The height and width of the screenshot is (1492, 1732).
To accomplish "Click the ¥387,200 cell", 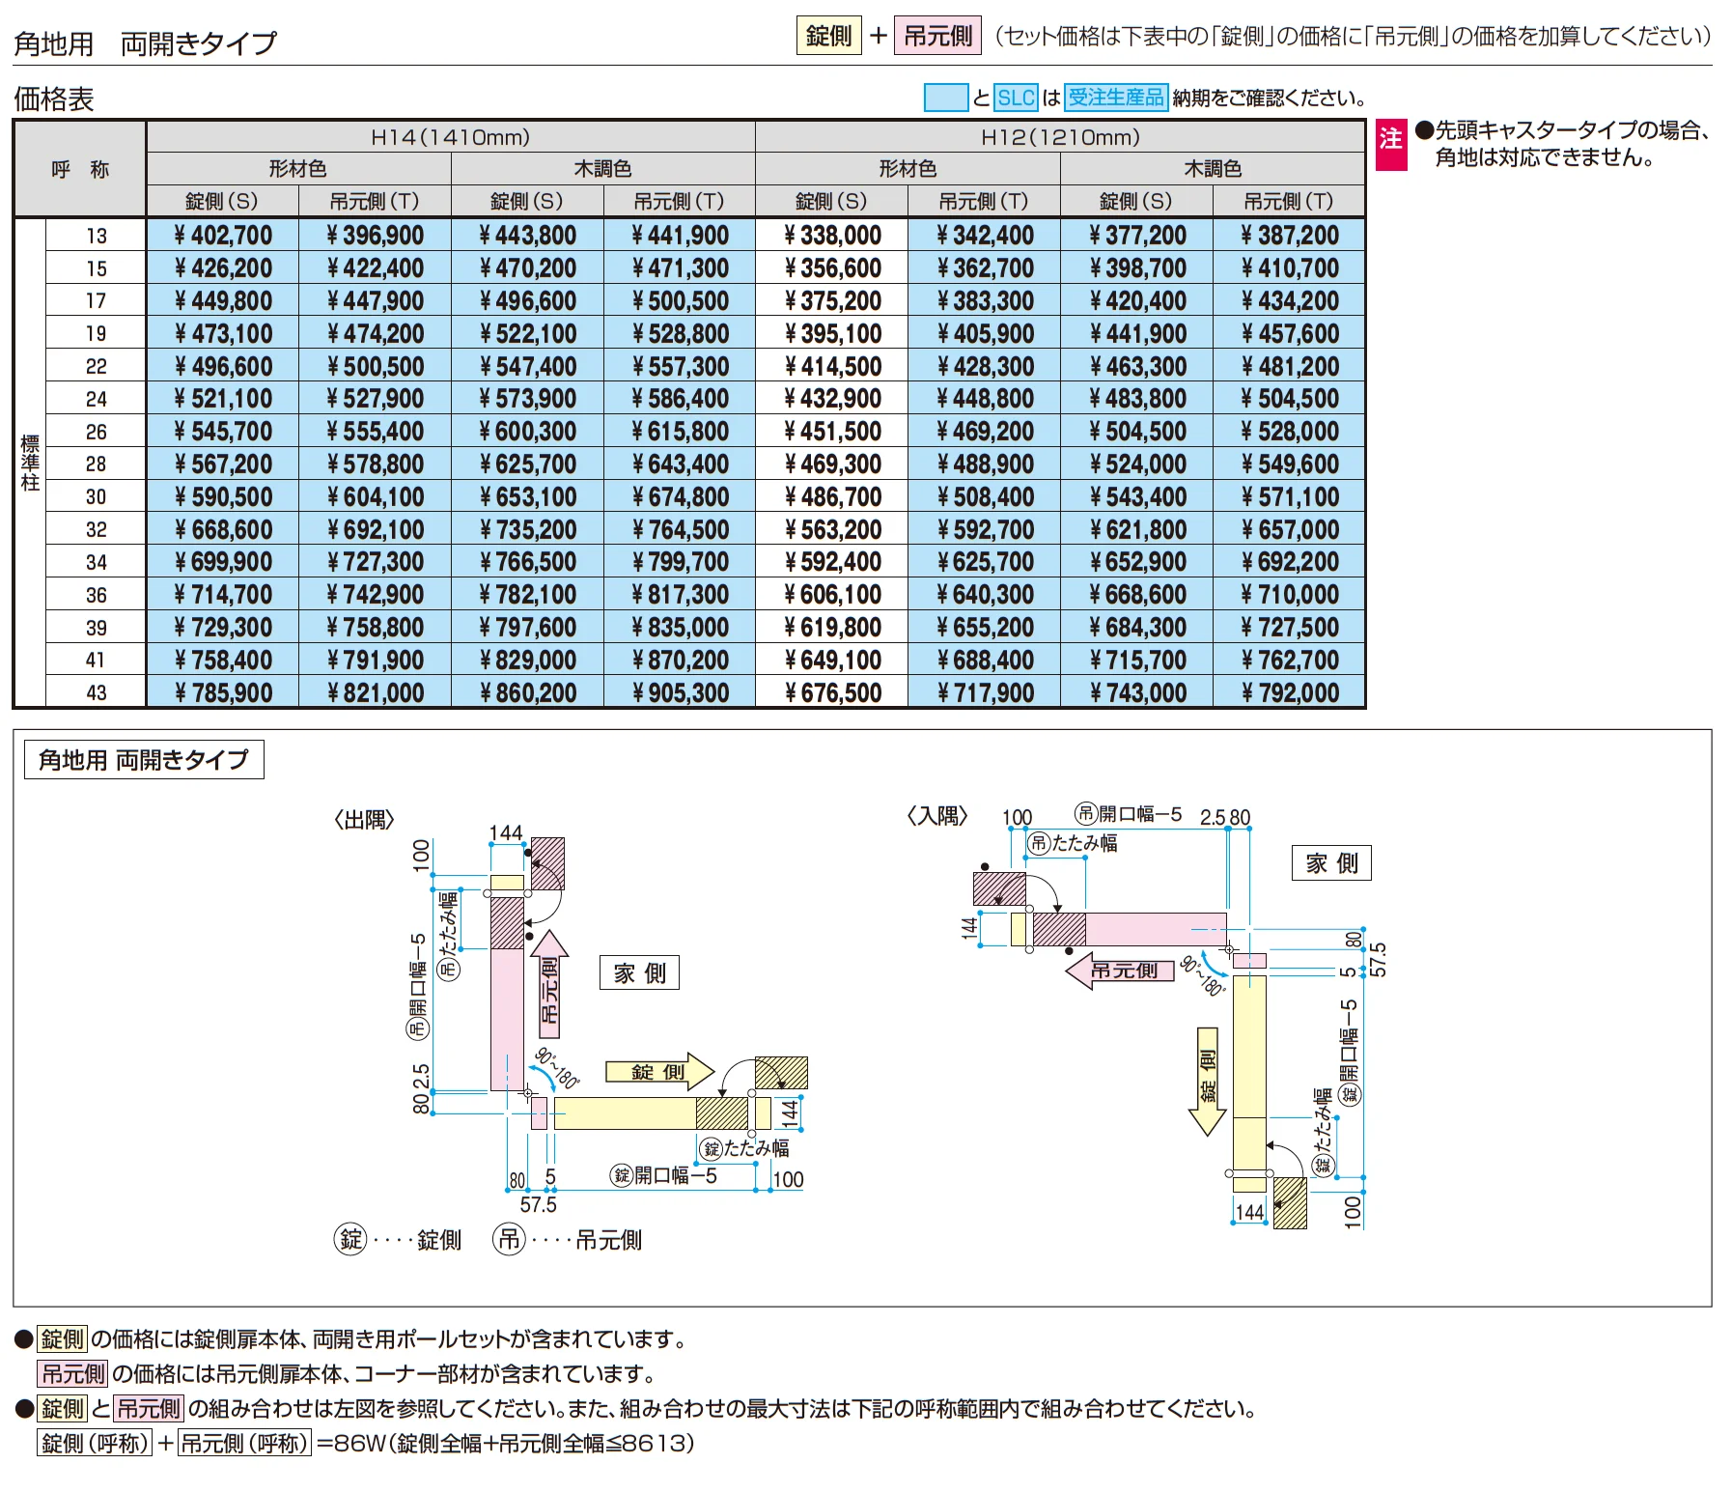I will tap(1290, 236).
